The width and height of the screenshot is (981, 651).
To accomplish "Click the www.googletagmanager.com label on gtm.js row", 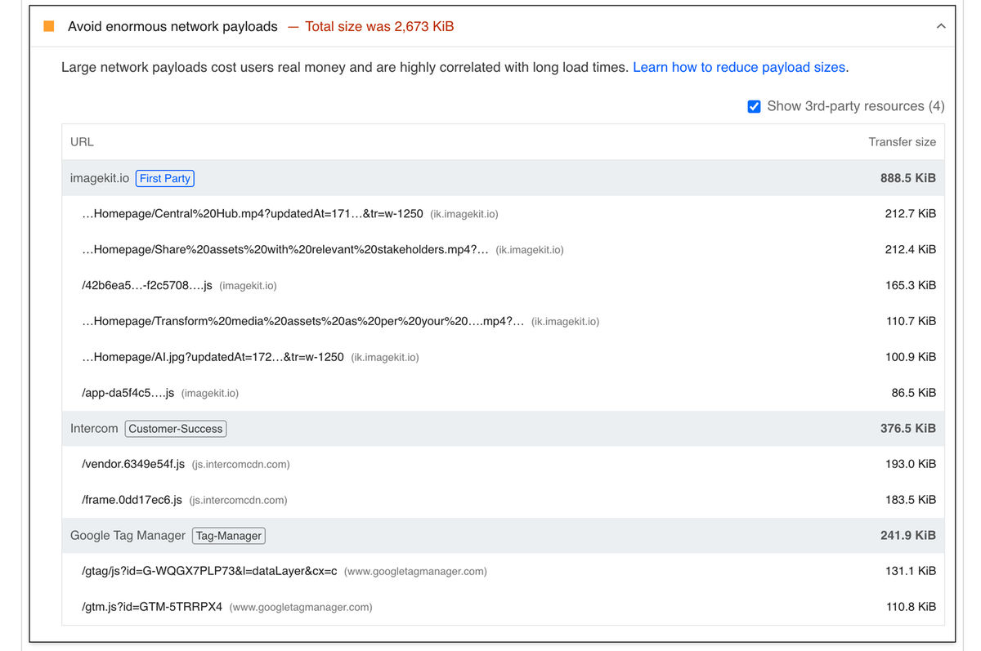I will point(301,607).
